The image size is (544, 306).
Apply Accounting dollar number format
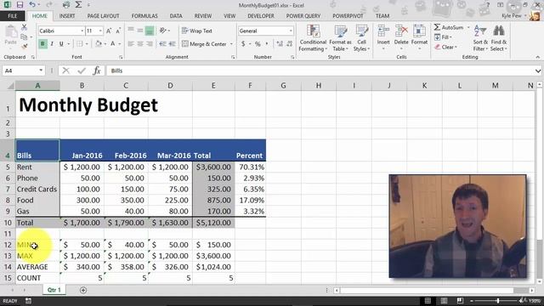point(243,43)
